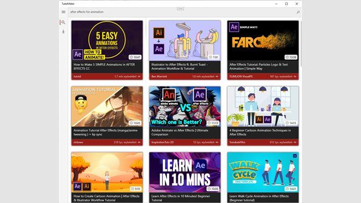361x203 pixels.
Task: Click the 14:41 duration badge on Walk Cycle
Action: 291,189
